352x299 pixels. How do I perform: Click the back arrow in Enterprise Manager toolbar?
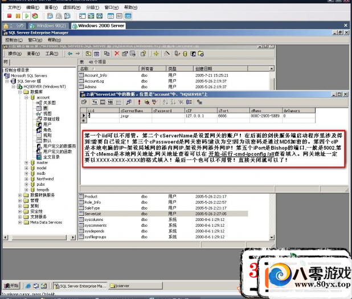[70, 54]
